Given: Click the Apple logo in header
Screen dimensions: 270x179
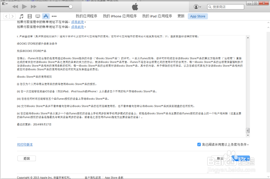Looking at the screenshot, I should tap(135, 7).
